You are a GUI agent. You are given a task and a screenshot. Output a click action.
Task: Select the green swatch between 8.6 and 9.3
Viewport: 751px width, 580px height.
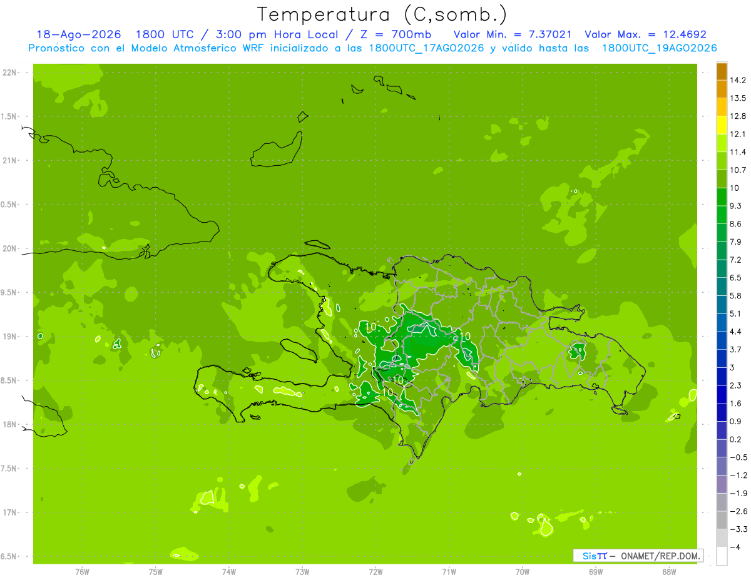coord(722,215)
